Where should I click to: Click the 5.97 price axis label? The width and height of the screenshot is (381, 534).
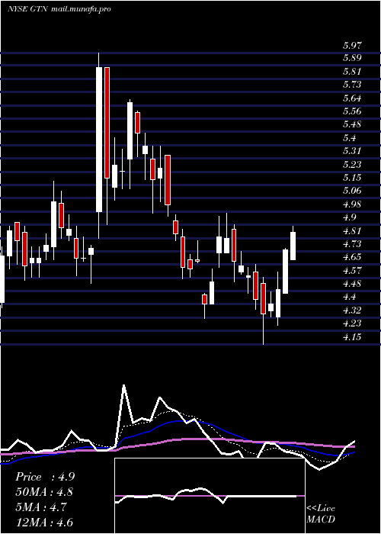[x=352, y=45]
